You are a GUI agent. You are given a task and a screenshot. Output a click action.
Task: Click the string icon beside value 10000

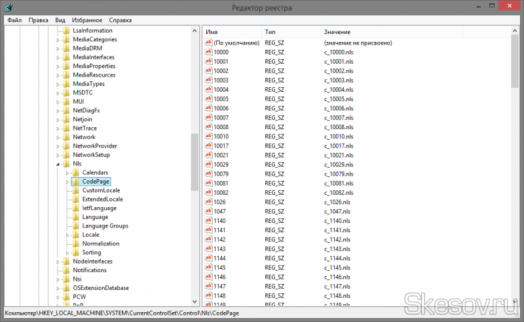click(209, 52)
